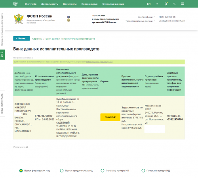
Task: Open the ВАШ КОНТРОЛЬ side tab
Action: (x=2, y=103)
